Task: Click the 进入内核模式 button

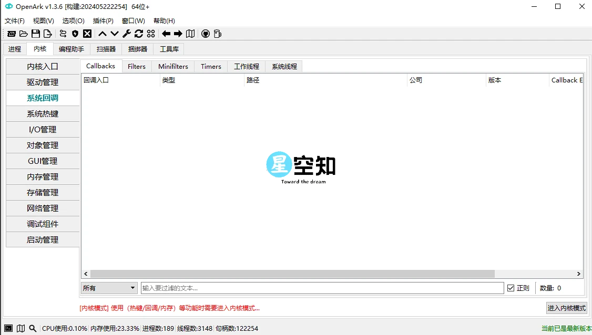Action: click(566, 308)
